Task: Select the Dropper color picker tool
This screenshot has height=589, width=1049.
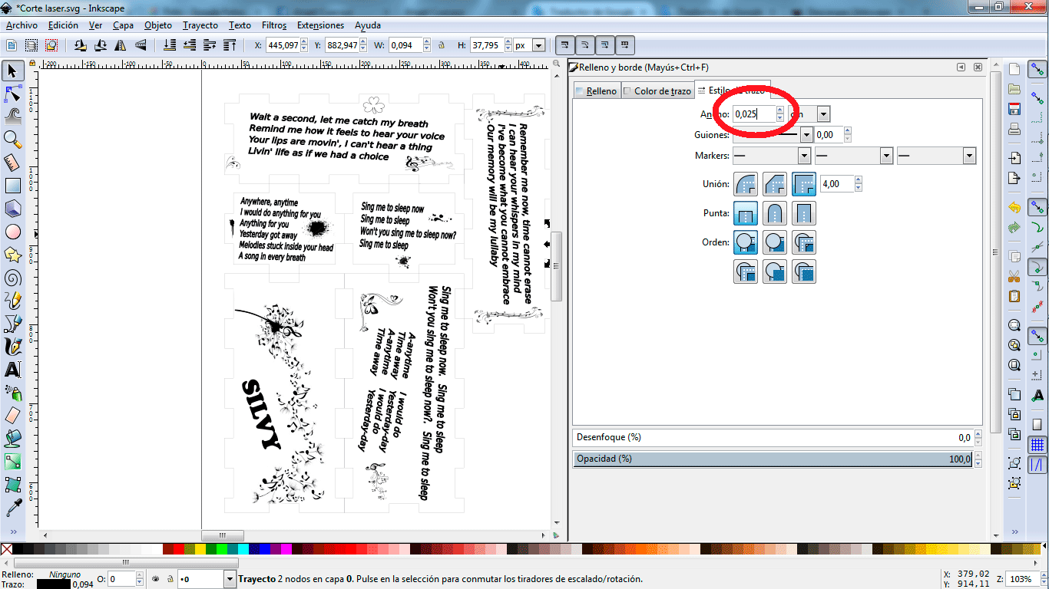Action: point(12,507)
